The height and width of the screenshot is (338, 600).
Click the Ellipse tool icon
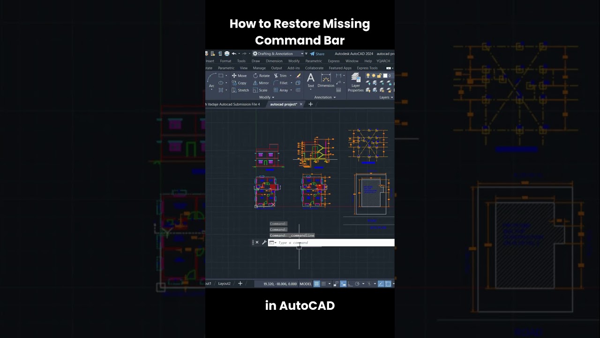click(221, 83)
